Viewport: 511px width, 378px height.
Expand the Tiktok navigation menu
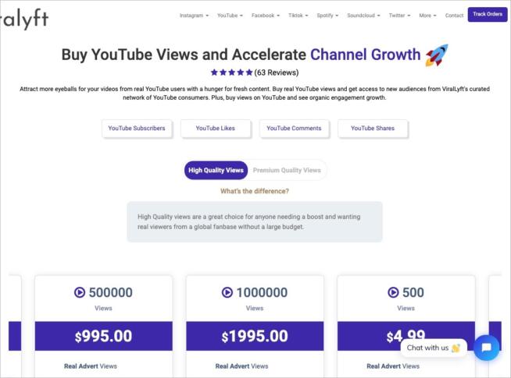(x=298, y=16)
